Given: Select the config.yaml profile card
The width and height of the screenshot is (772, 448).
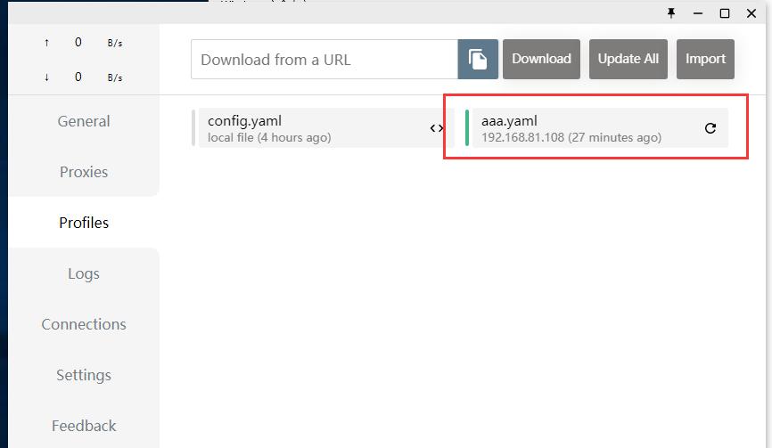Looking at the screenshot, I should pos(323,128).
